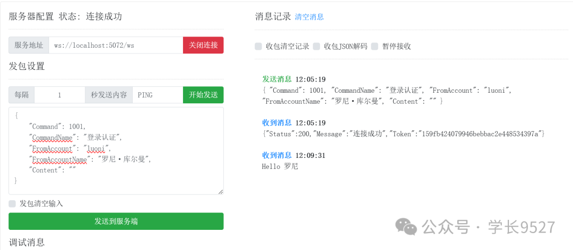
Task: Focus the ws://localhost:5072/ws address field
Action: [116, 45]
